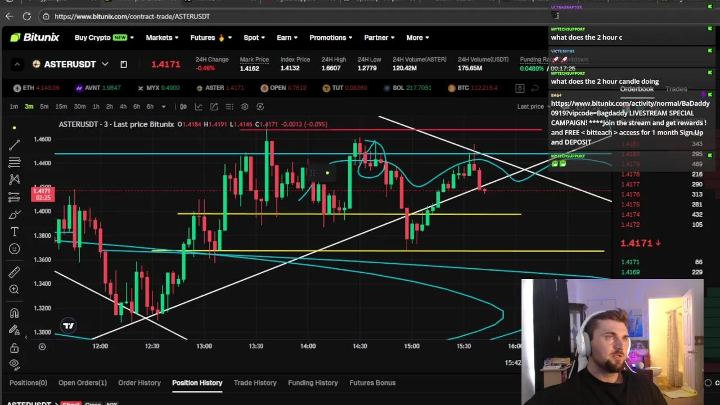Screen dimensions: 720x405
Task: Expand the More menu
Action: (417, 38)
